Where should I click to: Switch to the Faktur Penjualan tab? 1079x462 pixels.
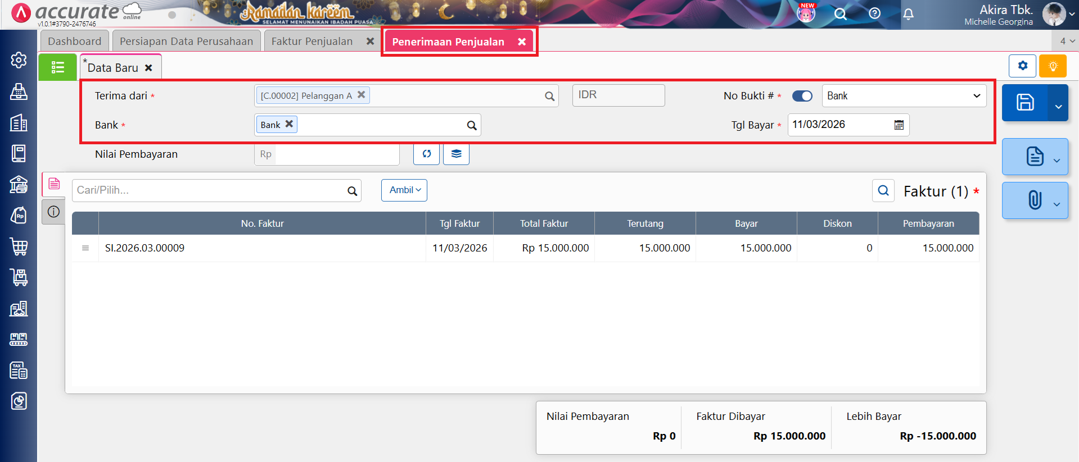(312, 42)
